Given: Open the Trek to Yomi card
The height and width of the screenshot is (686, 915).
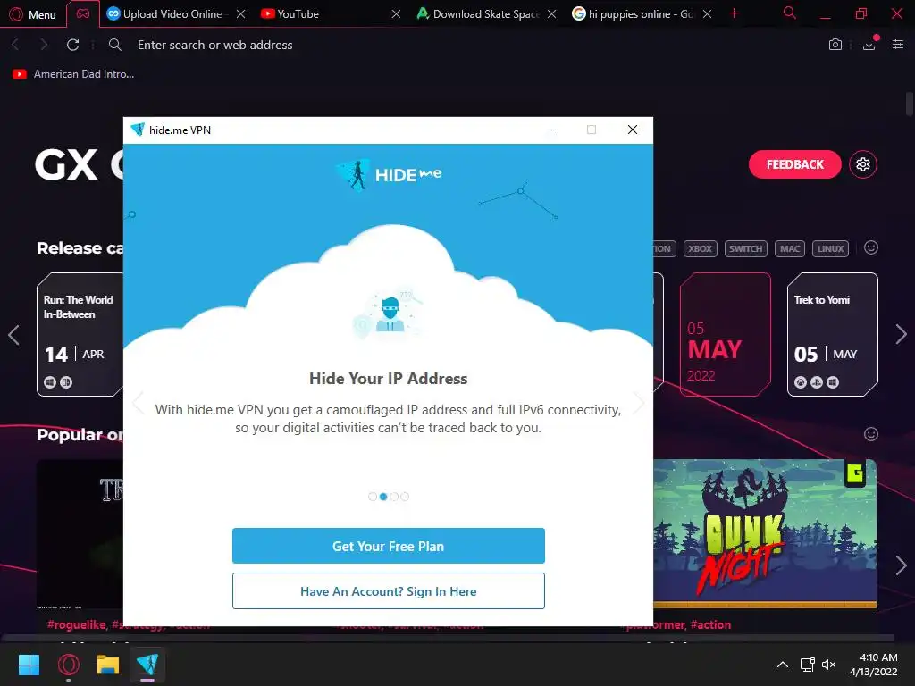Looking at the screenshot, I should coord(832,334).
